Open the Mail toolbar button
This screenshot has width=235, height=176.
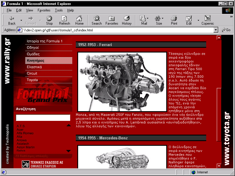point(144,21)
